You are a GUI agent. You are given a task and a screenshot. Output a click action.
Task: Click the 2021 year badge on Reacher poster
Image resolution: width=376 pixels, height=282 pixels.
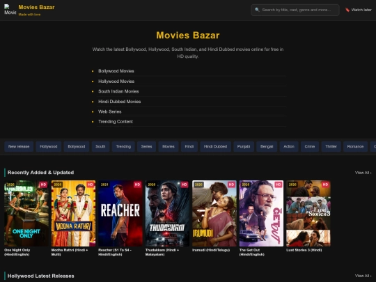click(x=104, y=185)
